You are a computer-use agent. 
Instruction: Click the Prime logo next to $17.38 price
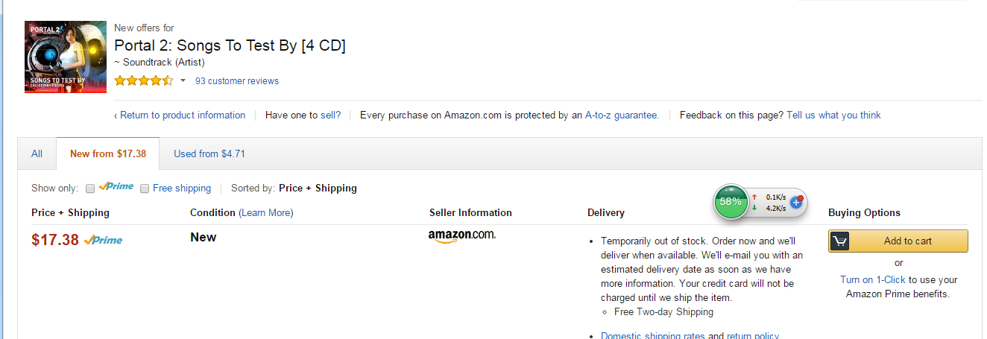coord(104,240)
